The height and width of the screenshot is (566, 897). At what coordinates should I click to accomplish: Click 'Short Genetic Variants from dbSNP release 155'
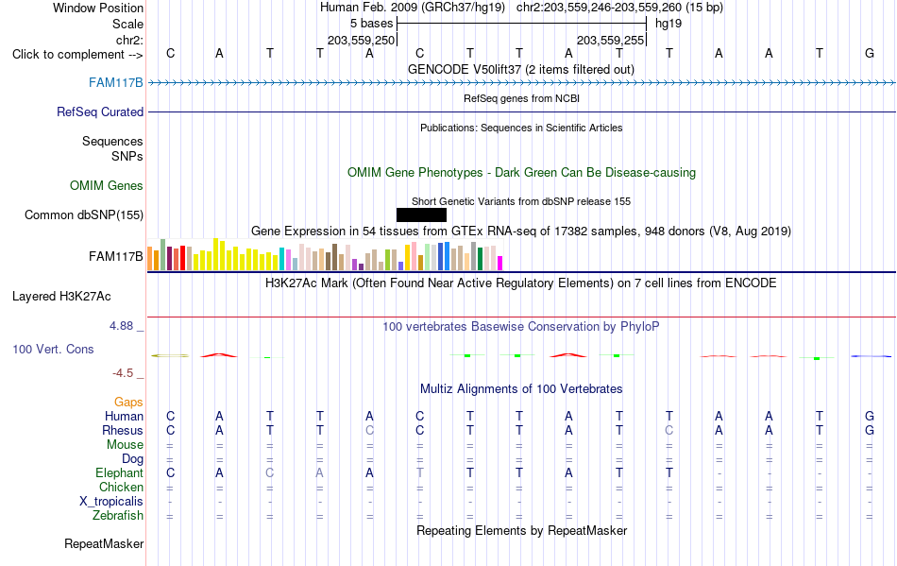coord(521,201)
